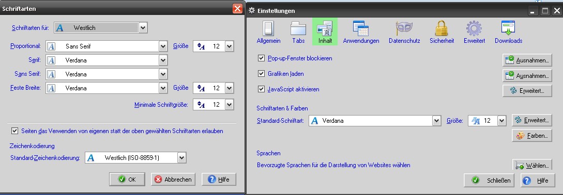Click Hilfe in Schriftarten dialog

(219, 179)
